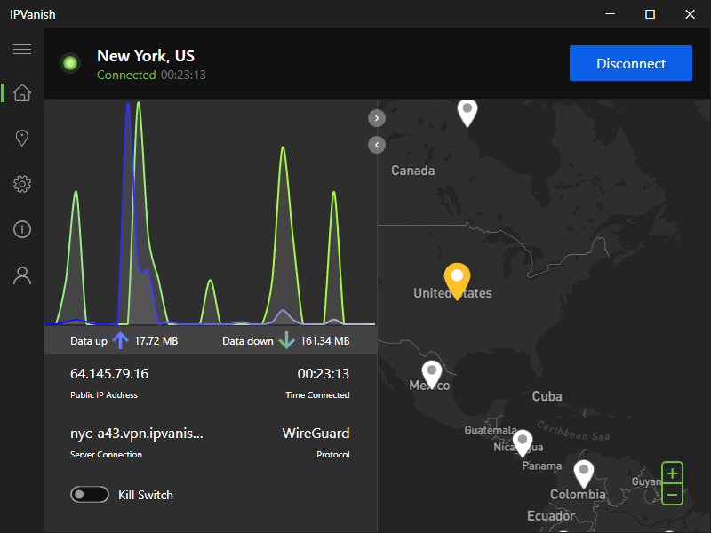This screenshot has height=533, width=711.
Task: Go to the Home dashboard icon
Action: [22, 93]
